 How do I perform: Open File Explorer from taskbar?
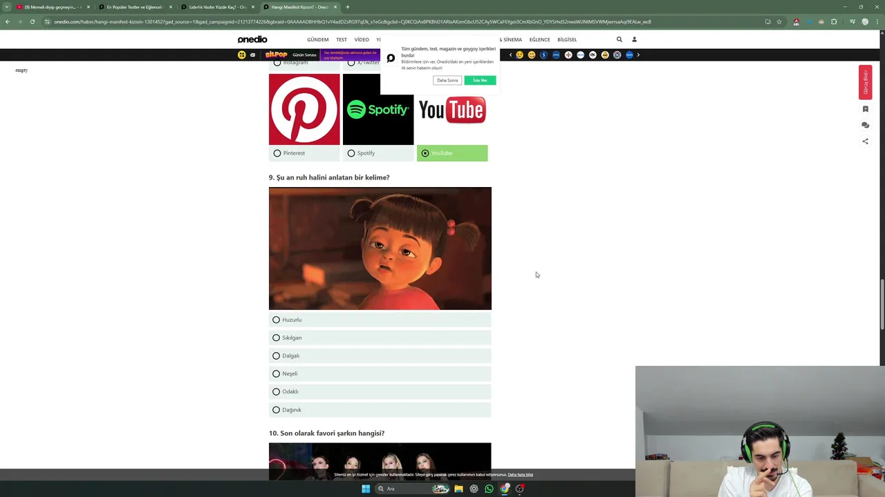458,489
